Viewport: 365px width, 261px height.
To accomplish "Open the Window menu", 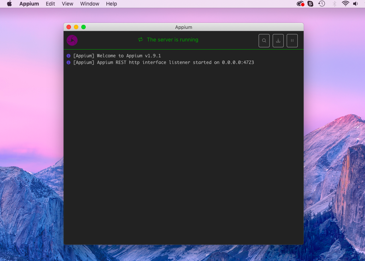I will pos(90,4).
